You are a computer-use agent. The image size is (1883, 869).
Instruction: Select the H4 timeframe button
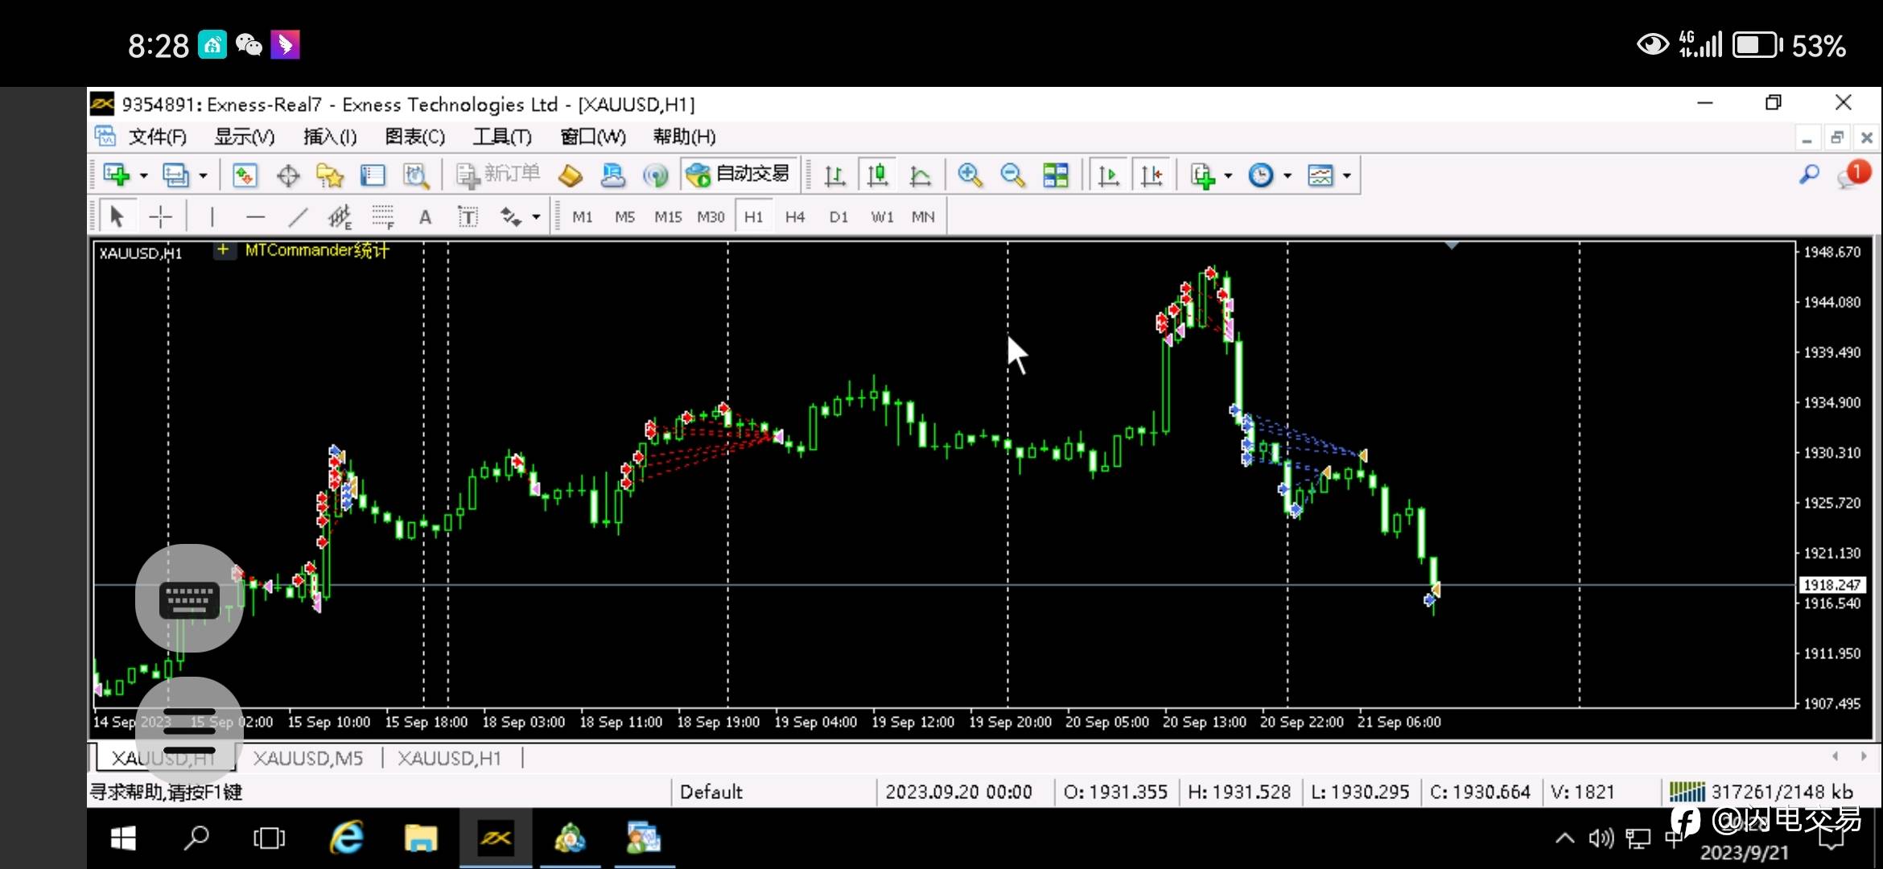point(795,216)
